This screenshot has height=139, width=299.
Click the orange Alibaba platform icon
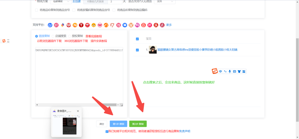pyautogui.click(x=106, y=25)
